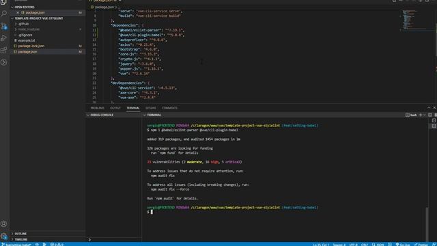The image size is (437, 246).
Task: Collapse the DEBUG CONSOLE section header
Action: [x=114, y=115]
